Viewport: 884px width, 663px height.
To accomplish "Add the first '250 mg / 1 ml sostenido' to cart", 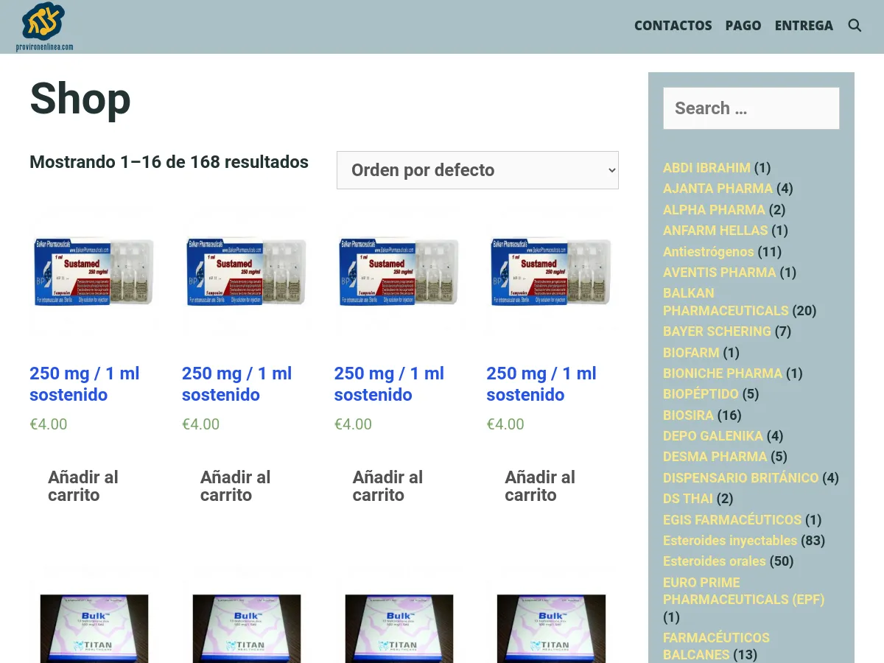I will (x=83, y=485).
